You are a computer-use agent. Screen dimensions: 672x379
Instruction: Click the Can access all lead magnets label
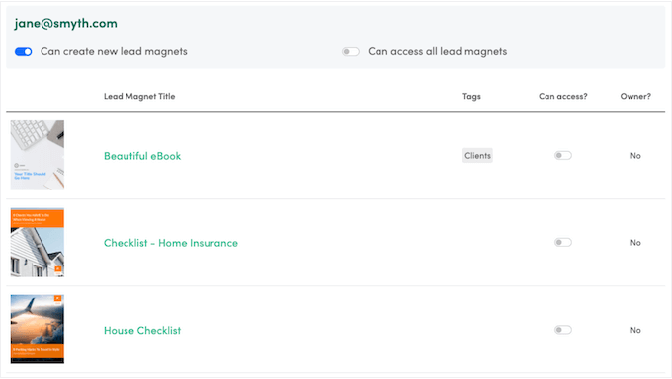tap(437, 52)
